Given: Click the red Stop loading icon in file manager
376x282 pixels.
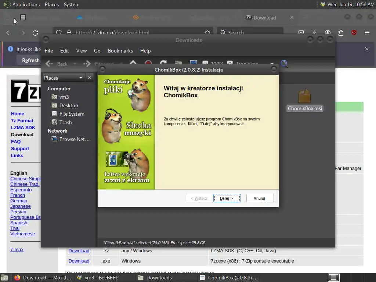Looking at the screenshot, I should [x=148, y=63].
